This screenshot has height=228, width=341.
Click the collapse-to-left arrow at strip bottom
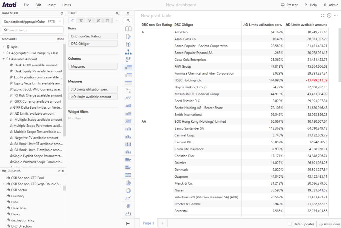(128, 223)
